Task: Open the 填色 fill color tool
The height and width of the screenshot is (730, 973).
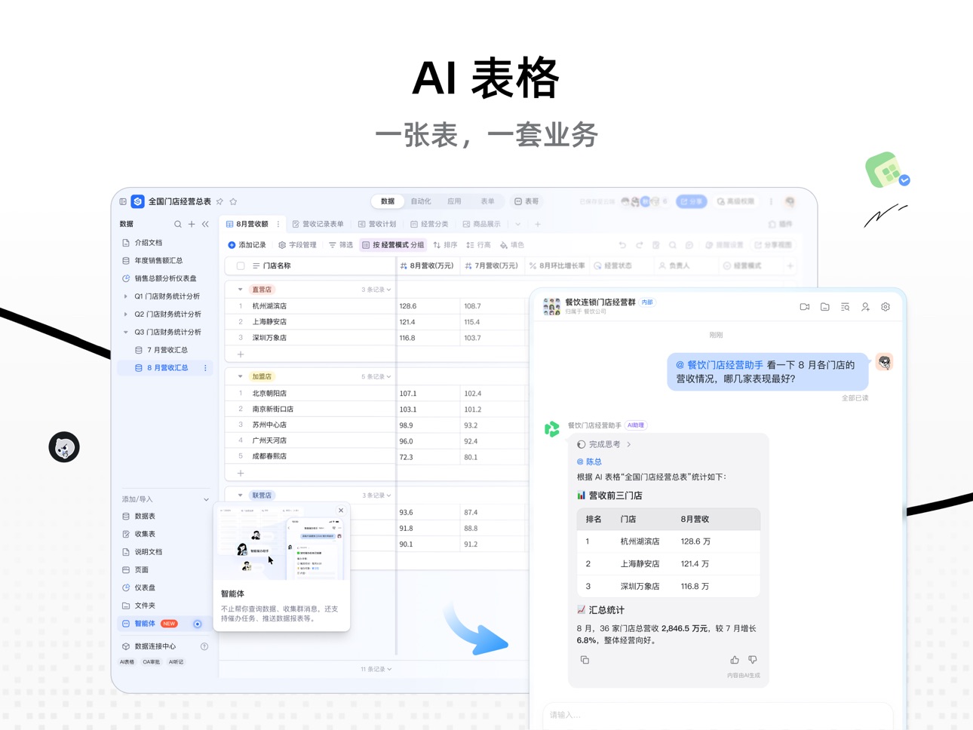Action: point(512,245)
